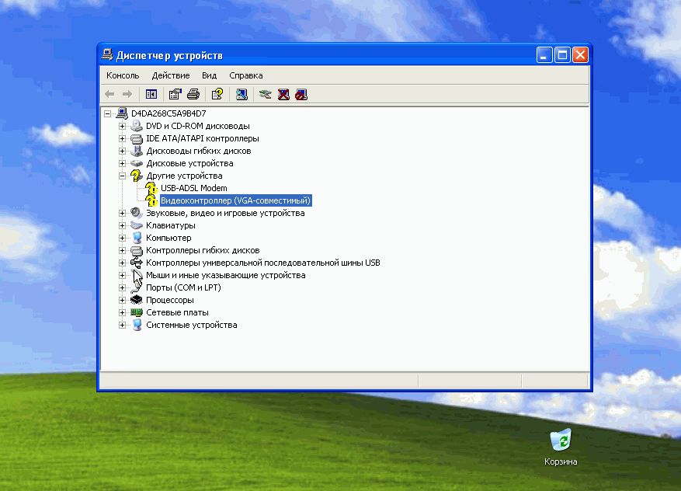Expand DVD и CD-ROM дисководы node
Viewport: 681px width, 491px height.
coord(122,127)
